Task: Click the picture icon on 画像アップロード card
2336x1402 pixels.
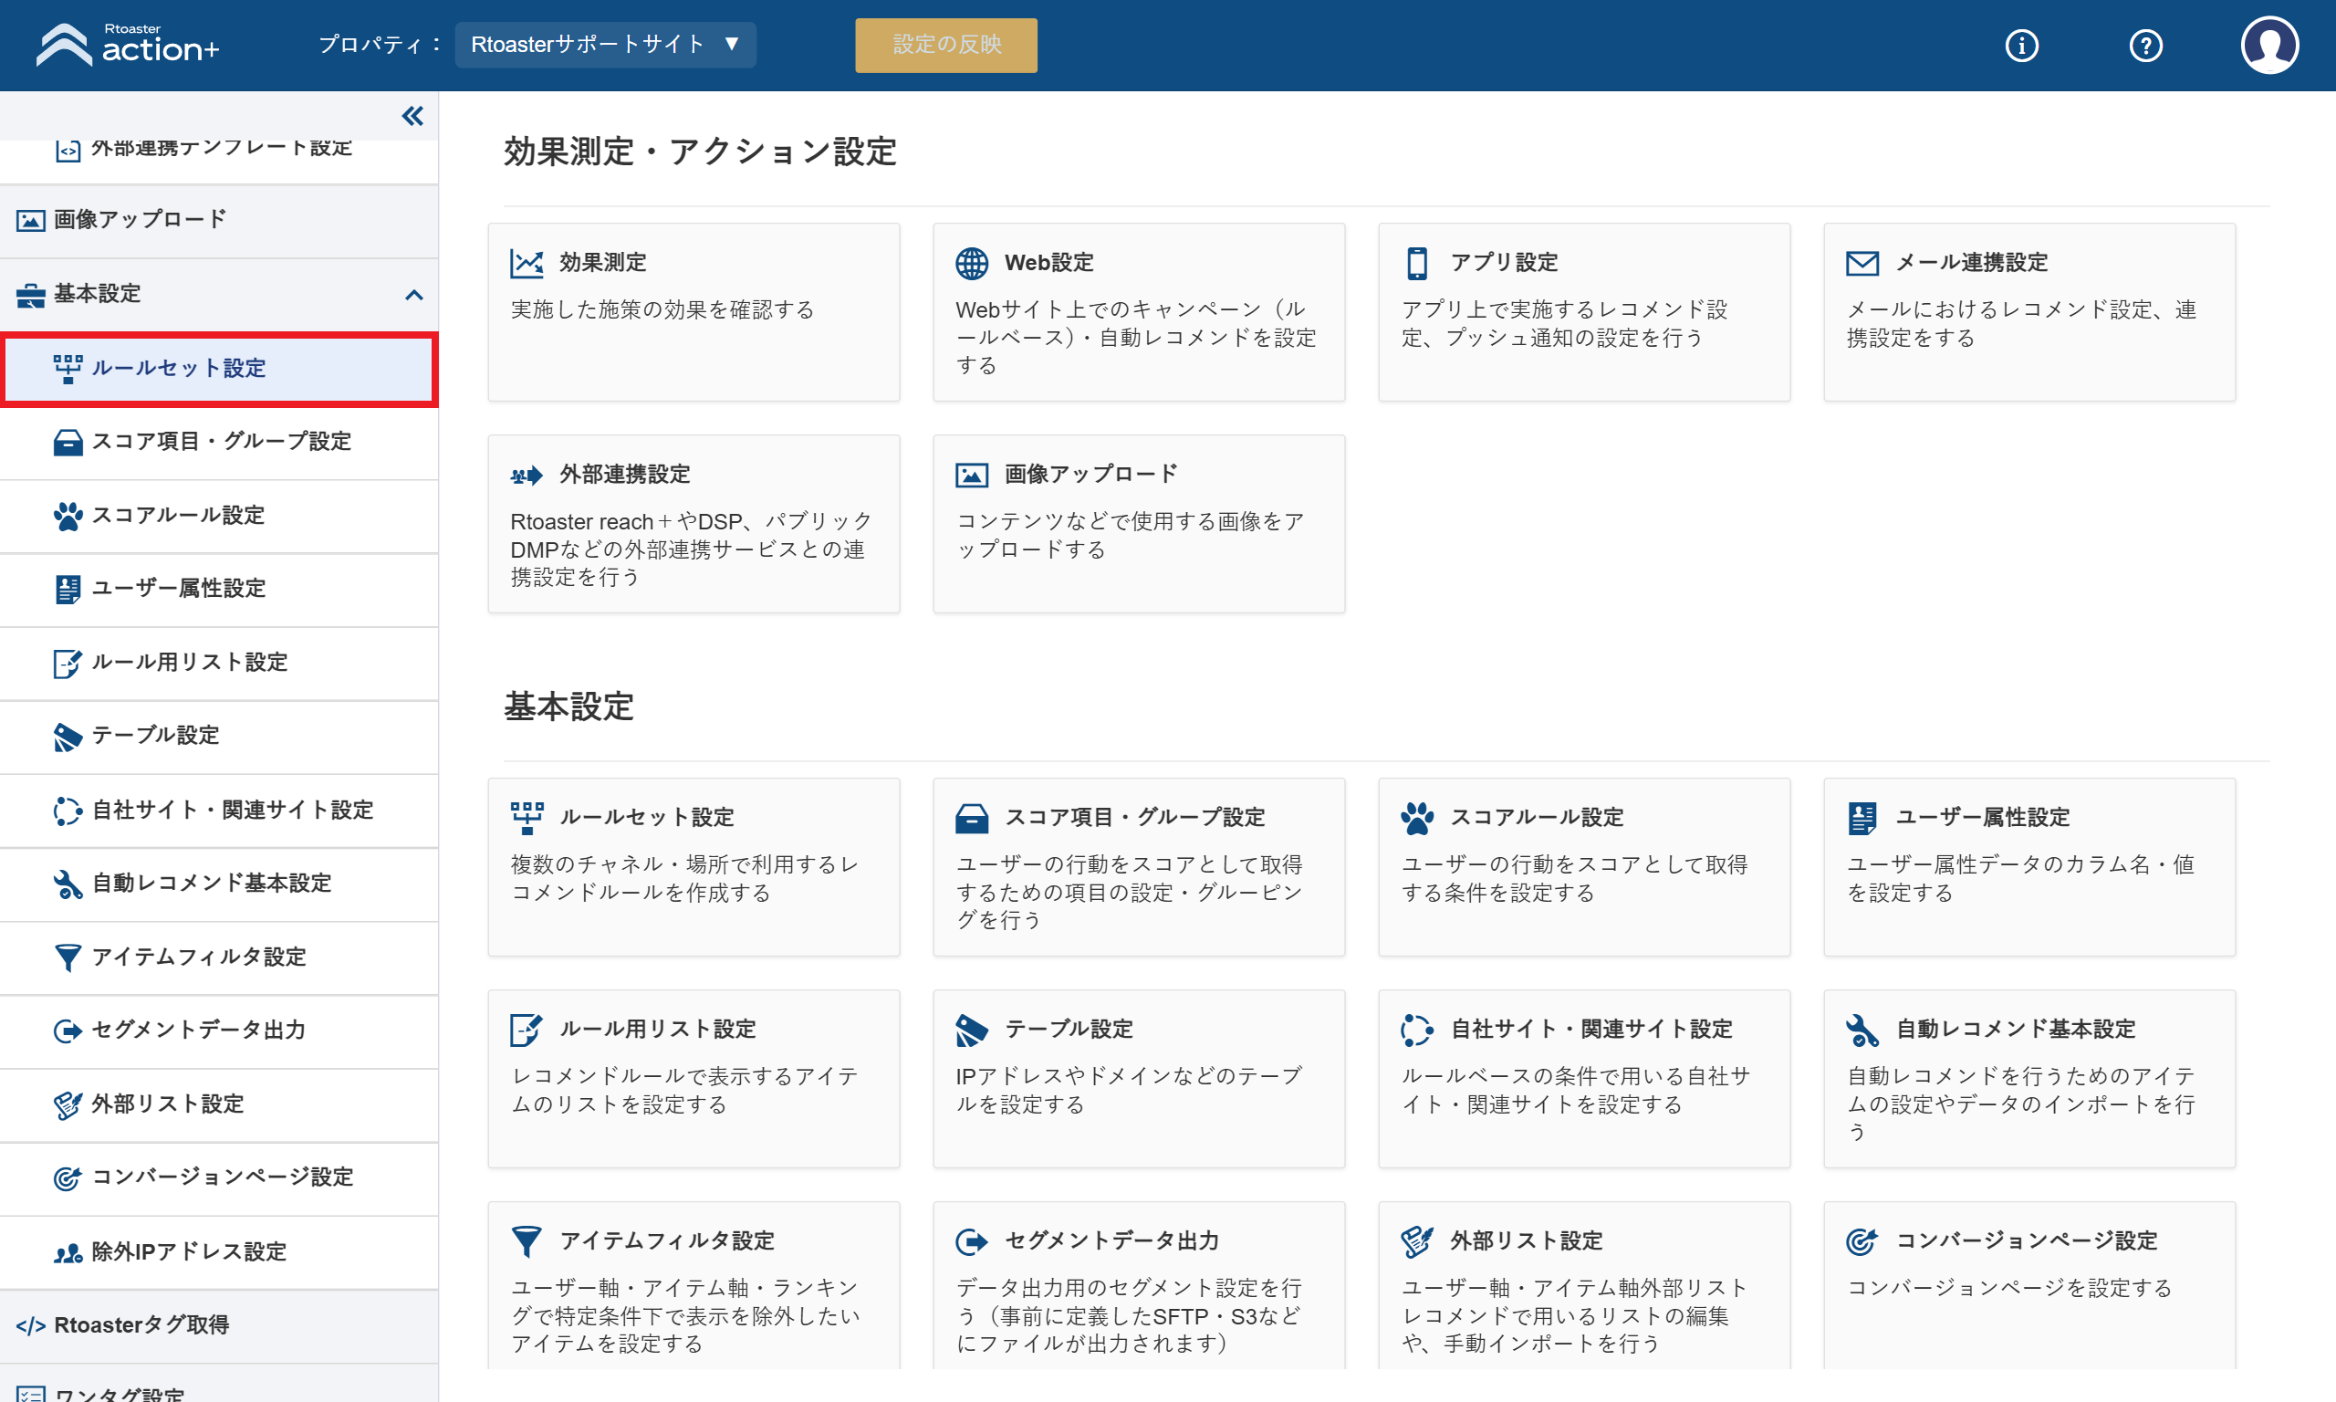Action: 972,475
